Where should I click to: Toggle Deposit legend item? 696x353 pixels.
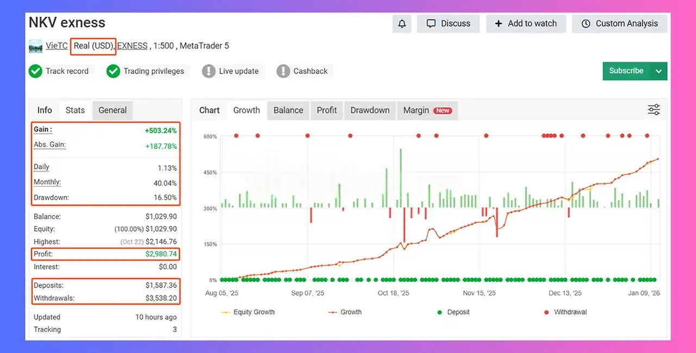pyautogui.click(x=453, y=312)
